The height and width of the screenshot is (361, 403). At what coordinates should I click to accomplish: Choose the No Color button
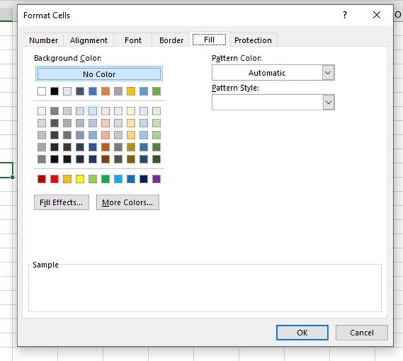[99, 74]
